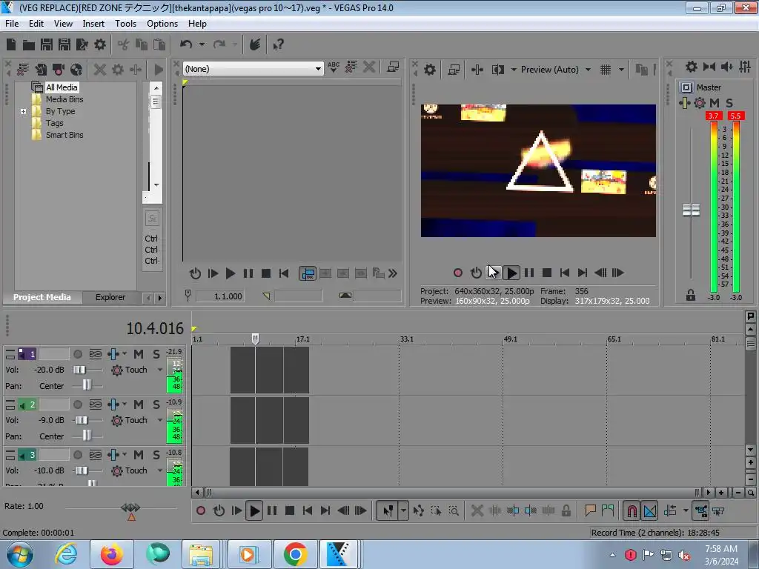Adjust the track 1 volume slider
This screenshot has height=569, width=759.
click(80, 370)
